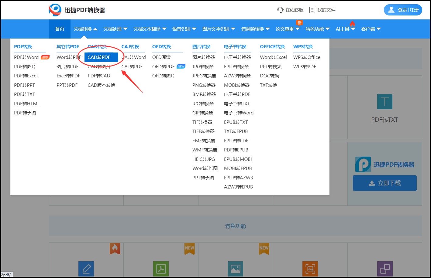The width and height of the screenshot is (431, 278).
Task: Choose TIFF转换器 from the menu
Action: pyautogui.click(x=204, y=131)
